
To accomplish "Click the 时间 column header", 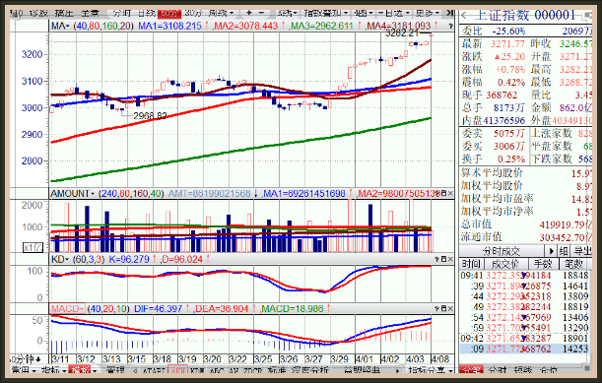I will [x=471, y=264].
